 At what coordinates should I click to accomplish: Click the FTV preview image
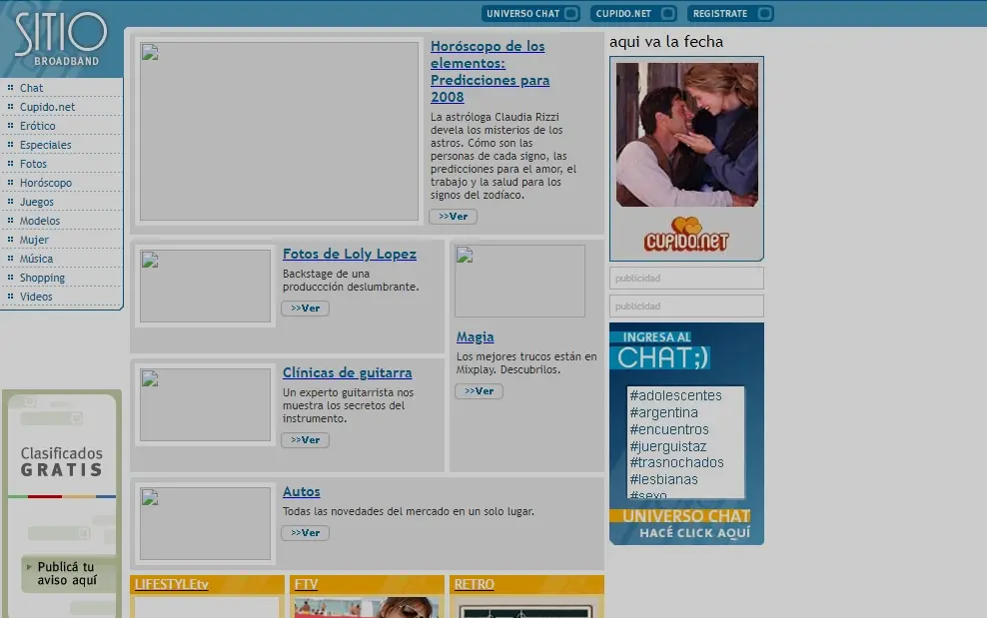tap(367, 608)
